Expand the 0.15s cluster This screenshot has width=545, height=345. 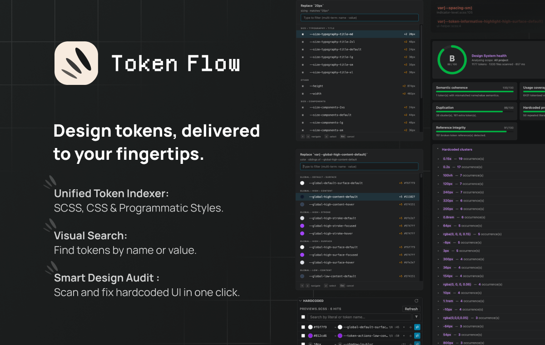438,159
